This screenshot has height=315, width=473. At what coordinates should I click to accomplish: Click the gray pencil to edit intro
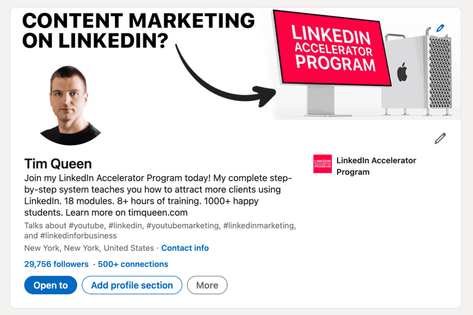[440, 139]
